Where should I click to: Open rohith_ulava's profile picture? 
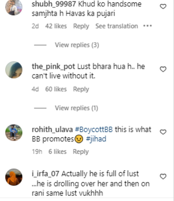pyautogui.click(x=14, y=132)
